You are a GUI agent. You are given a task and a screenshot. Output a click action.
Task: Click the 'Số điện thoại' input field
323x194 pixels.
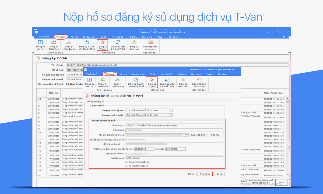click(x=174, y=158)
